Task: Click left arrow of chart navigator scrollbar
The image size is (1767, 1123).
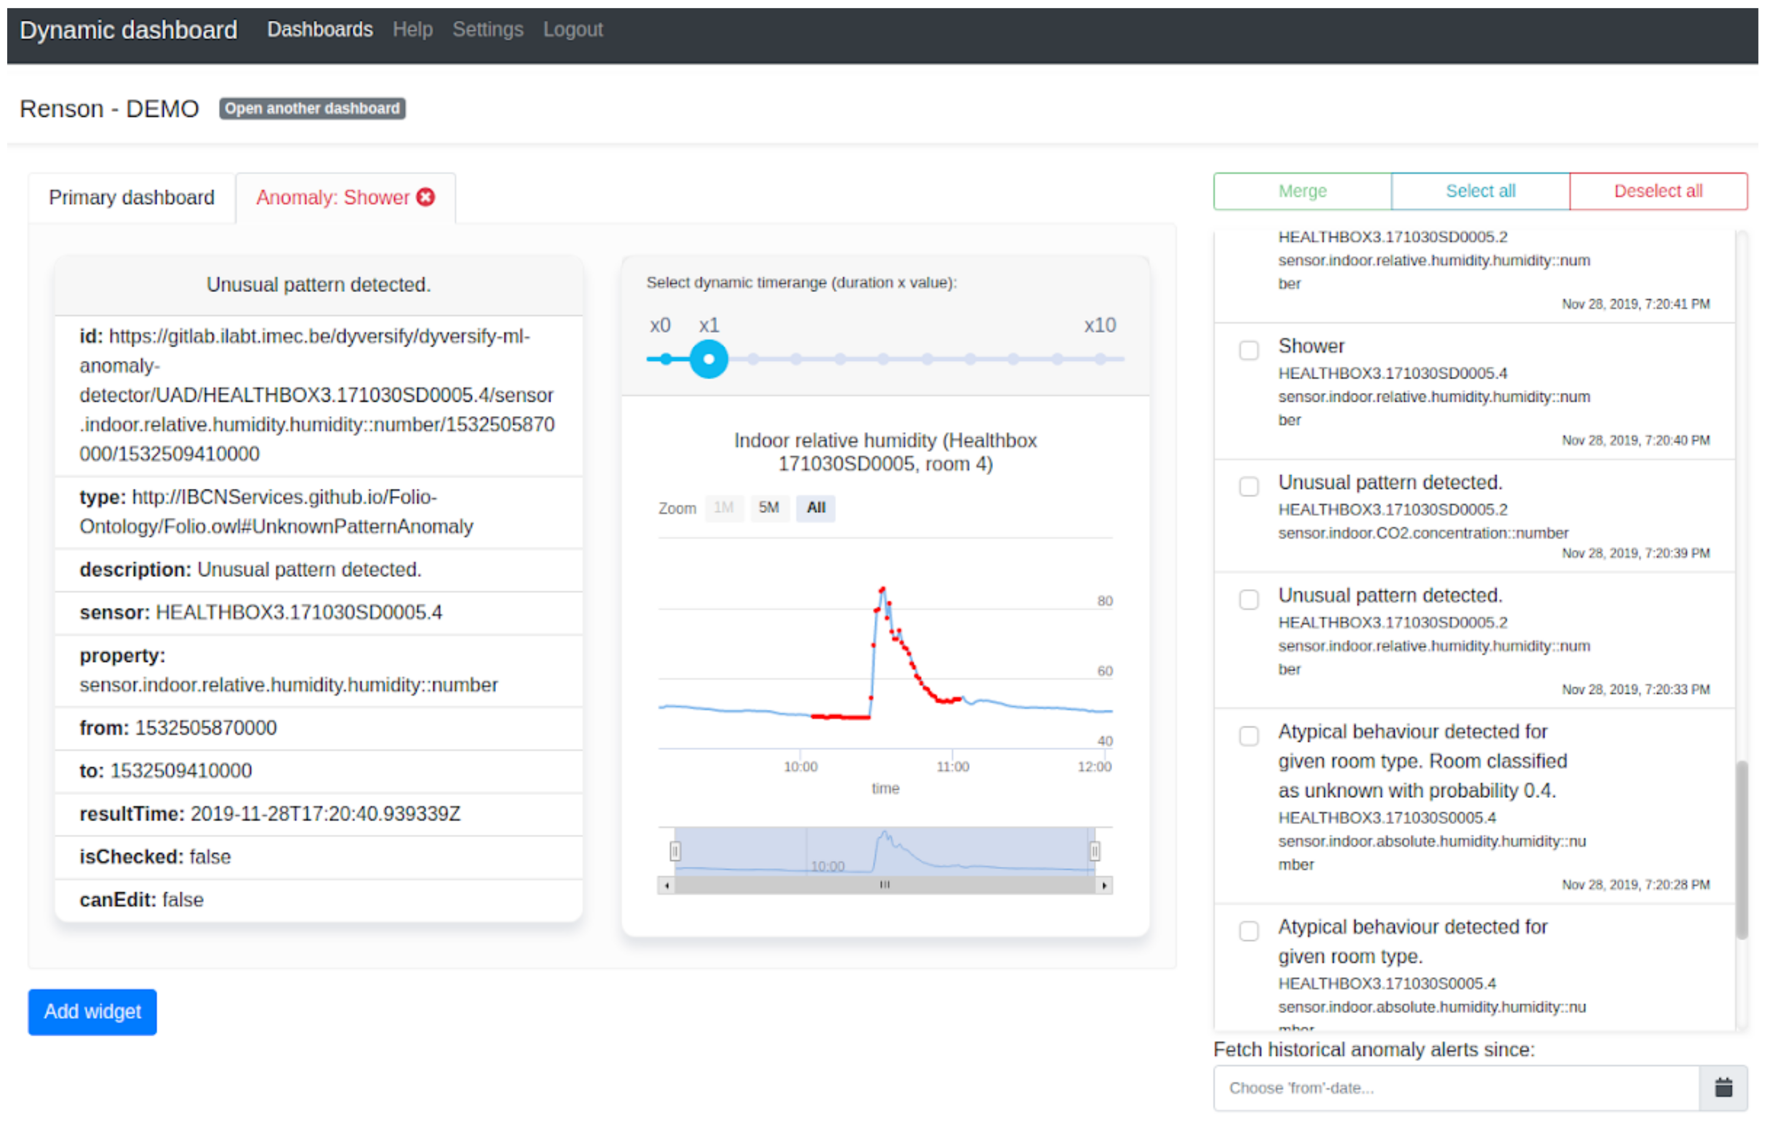Action: (x=666, y=886)
